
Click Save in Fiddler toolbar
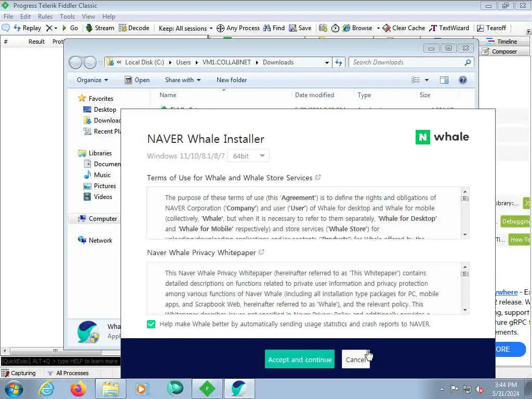(300, 28)
